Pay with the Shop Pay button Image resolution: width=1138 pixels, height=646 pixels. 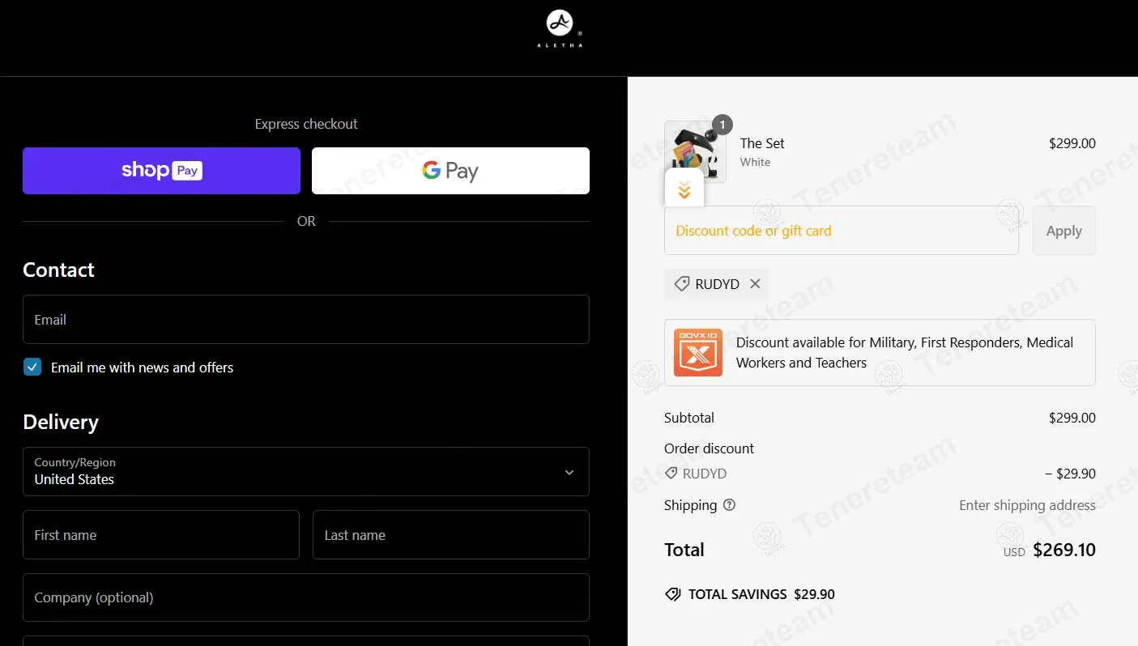pos(161,171)
